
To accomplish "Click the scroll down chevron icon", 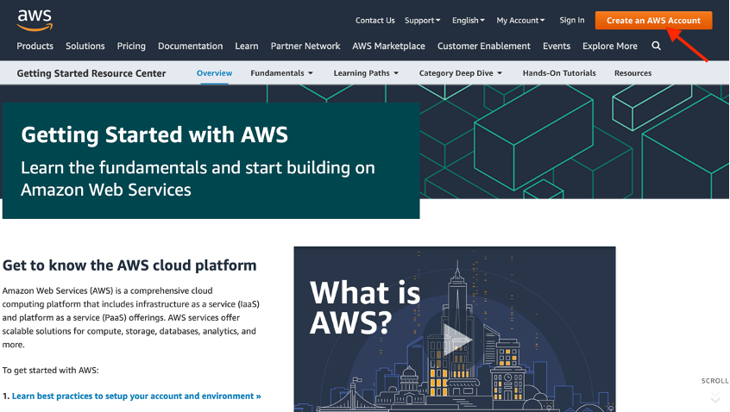I will coord(715,397).
